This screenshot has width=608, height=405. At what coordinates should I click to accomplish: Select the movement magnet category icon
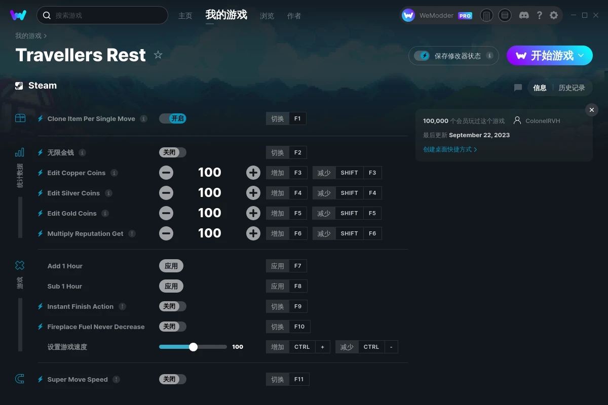20,379
